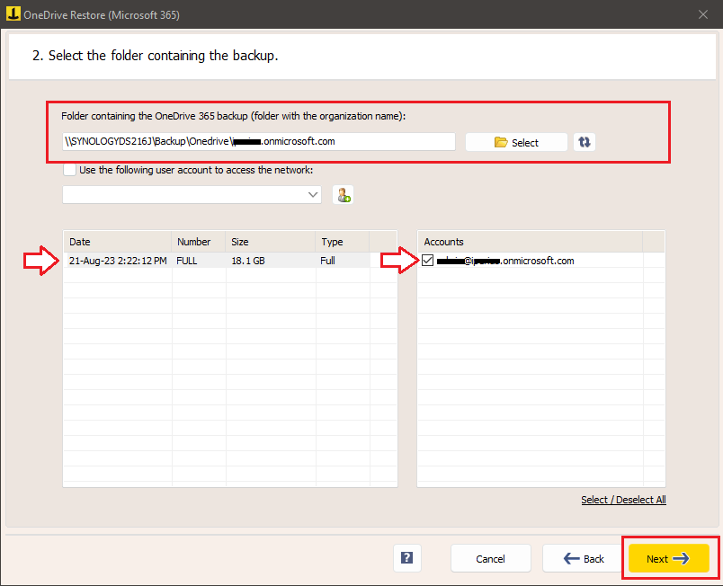Click the Select / Deselect All link
Screen dimensions: 723x586
point(623,500)
